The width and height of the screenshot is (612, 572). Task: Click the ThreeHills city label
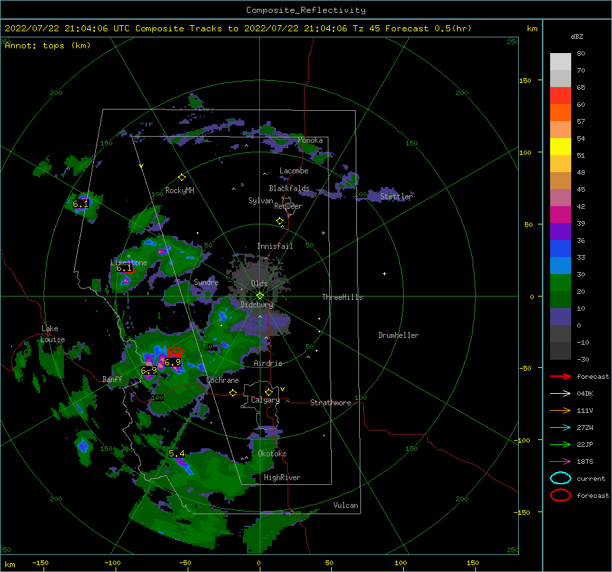point(342,297)
